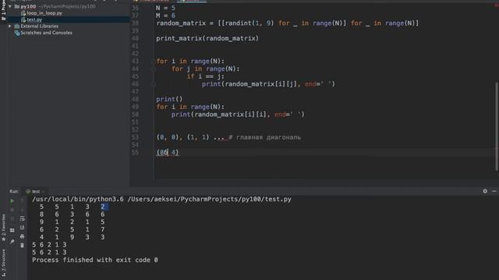Click print_matrix(random_matrix) on line 40
This screenshot has height=280, width=499.
click(x=207, y=38)
